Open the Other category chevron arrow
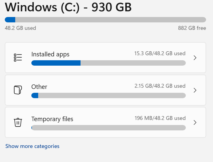 coord(195,90)
